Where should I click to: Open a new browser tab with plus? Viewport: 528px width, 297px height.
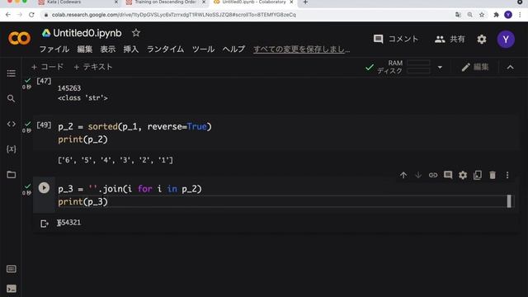coord(305,2)
